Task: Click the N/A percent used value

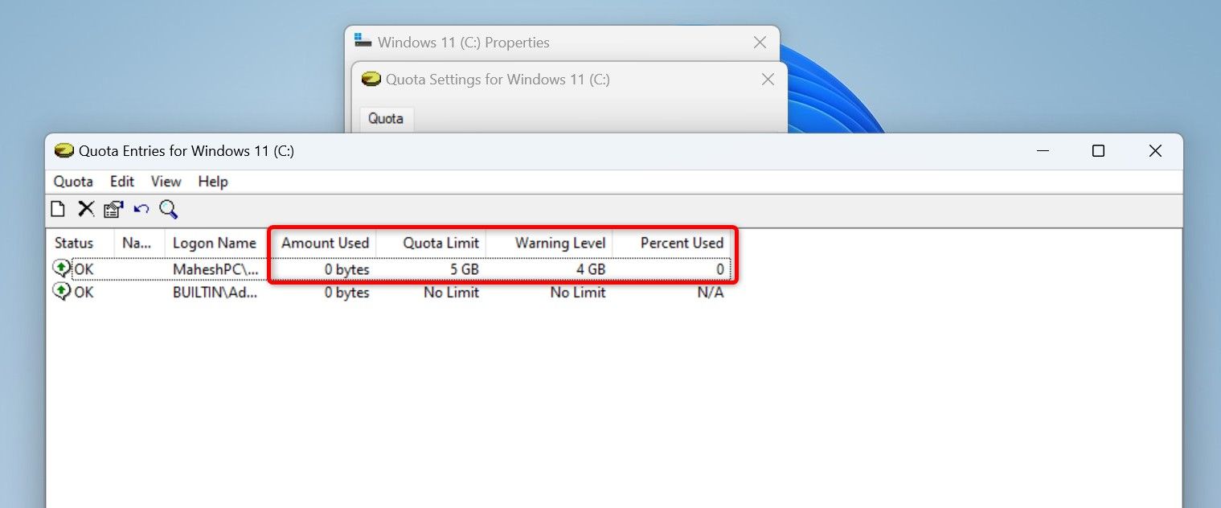Action: [711, 293]
